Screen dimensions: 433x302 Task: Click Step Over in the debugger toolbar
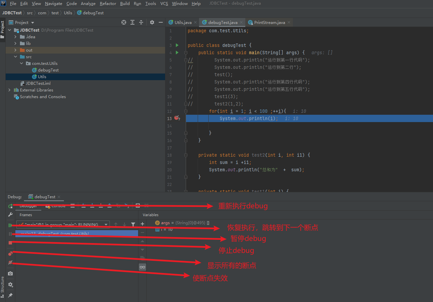(84, 206)
